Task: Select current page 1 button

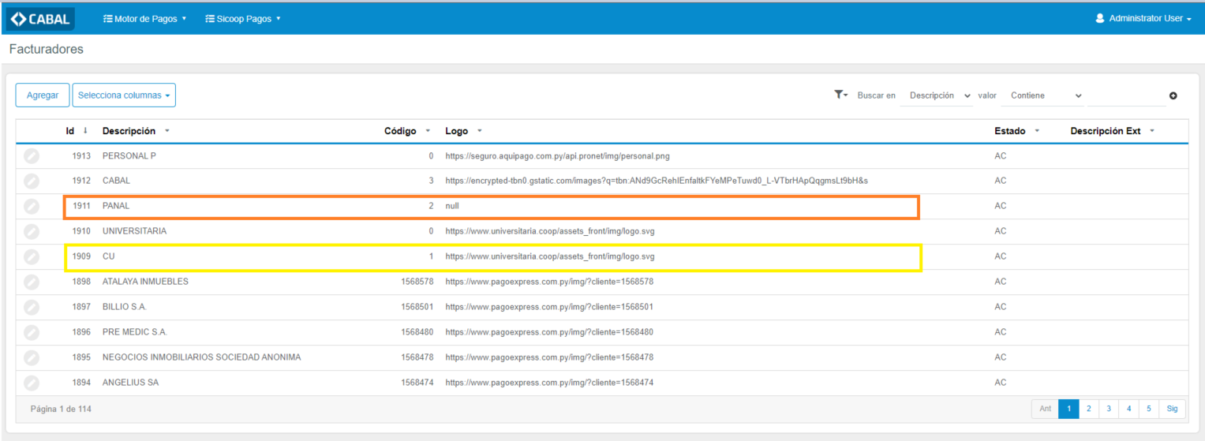Action: 1068,409
